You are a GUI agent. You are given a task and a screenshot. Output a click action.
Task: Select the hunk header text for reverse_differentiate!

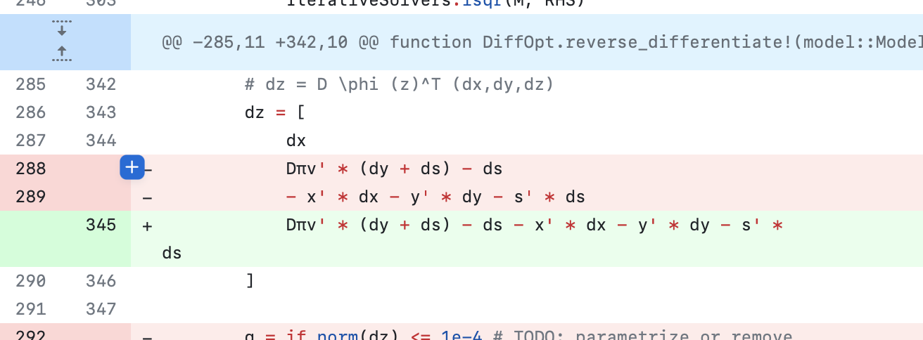[x=542, y=42]
